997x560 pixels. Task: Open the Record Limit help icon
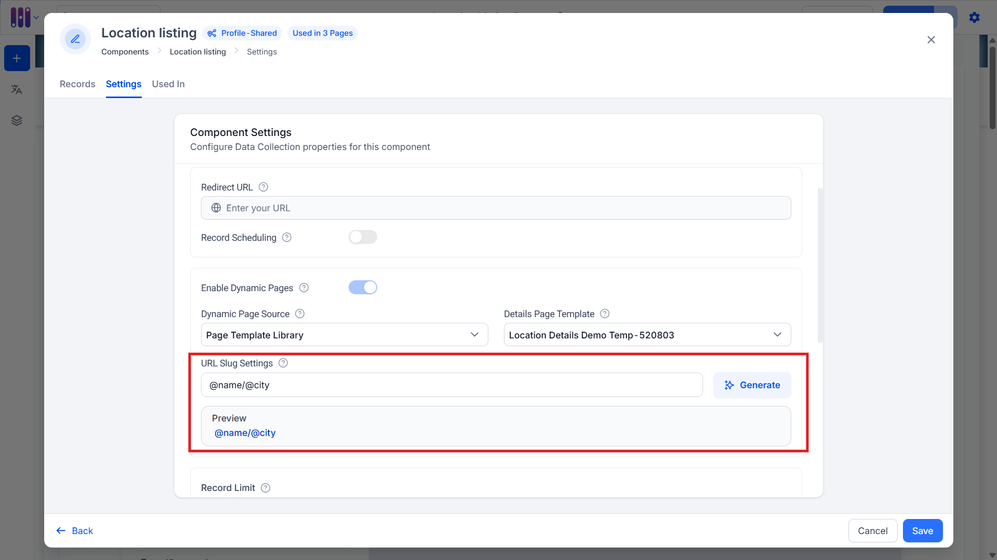[265, 488]
